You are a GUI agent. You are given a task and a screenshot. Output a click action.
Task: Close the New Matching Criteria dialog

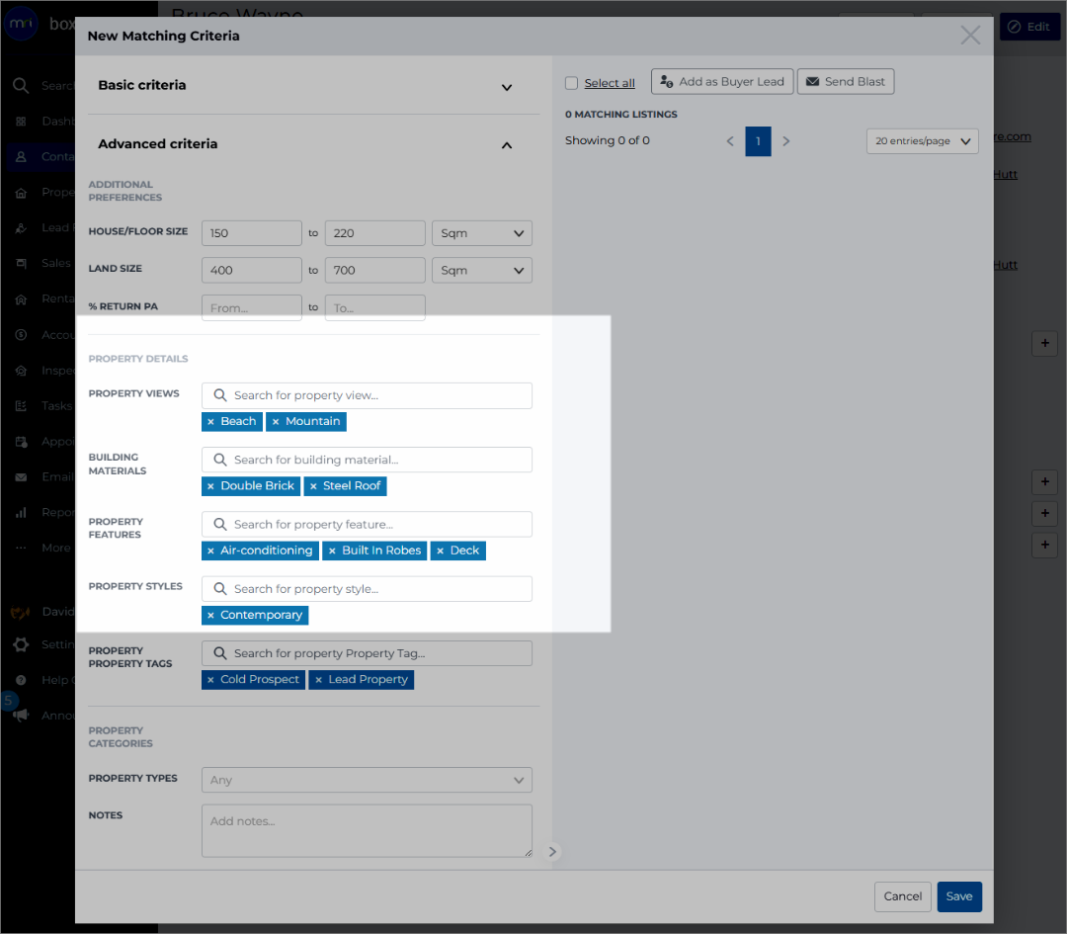970,35
